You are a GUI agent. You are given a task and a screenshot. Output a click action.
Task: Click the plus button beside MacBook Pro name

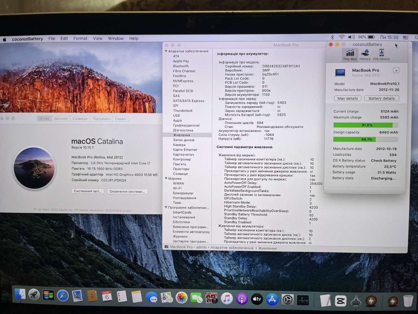396,70
